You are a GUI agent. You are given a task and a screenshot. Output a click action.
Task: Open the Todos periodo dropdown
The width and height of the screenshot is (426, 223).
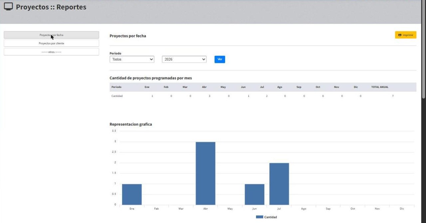[132, 59]
